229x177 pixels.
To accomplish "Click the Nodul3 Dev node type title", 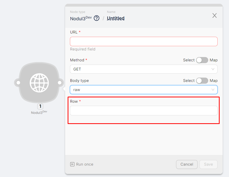I will [81, 18].
